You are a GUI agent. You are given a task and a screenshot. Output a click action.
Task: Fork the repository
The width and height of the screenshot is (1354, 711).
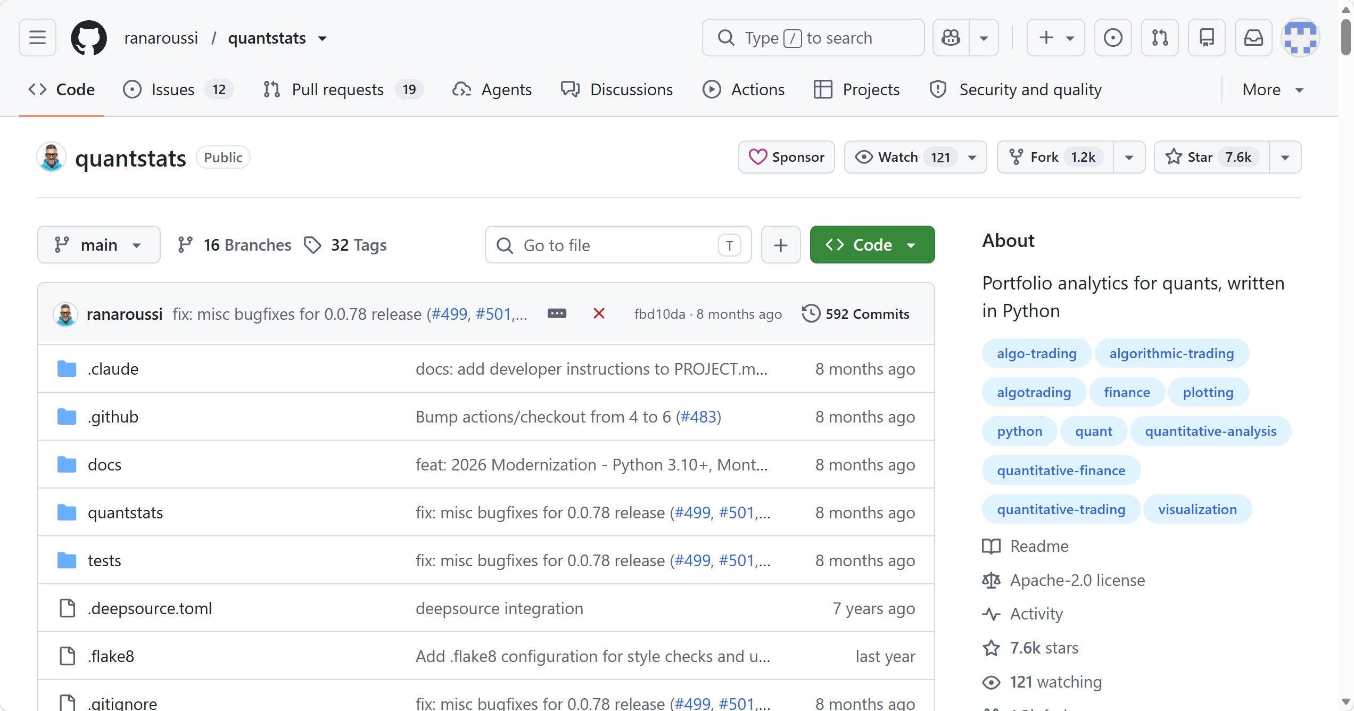[1055, 157]
